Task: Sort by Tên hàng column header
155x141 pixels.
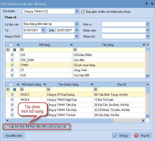Action: [x=108, y=45]
